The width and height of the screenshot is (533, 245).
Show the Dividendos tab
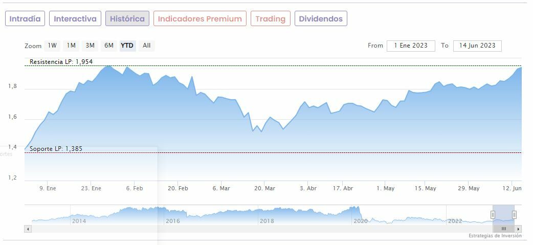(321, 19)
